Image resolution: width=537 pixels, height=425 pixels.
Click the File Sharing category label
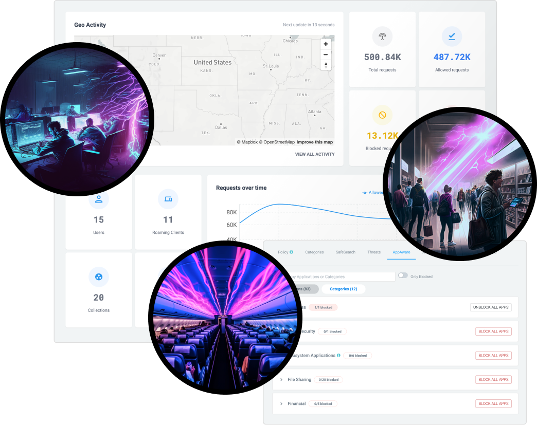(x=299, y=379)
